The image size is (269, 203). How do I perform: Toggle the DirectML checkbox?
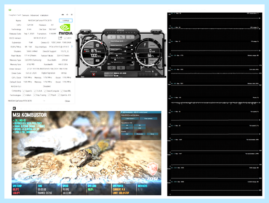61,91
